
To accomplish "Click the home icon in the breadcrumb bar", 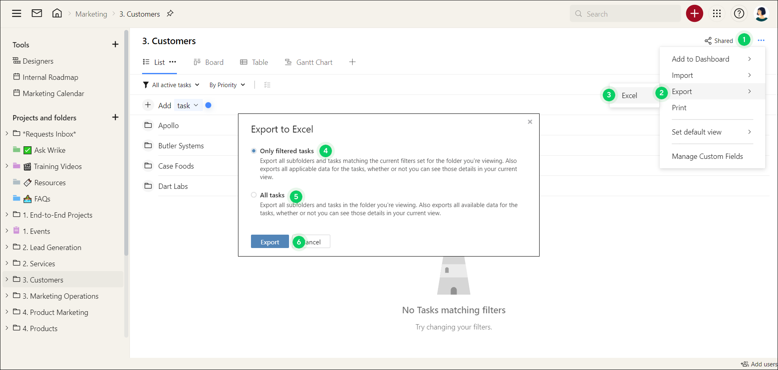I will [x=57, y=13].
